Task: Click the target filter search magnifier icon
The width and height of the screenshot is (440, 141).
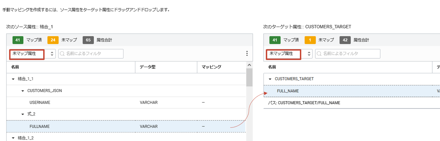Action: click(x=319, y=54)
